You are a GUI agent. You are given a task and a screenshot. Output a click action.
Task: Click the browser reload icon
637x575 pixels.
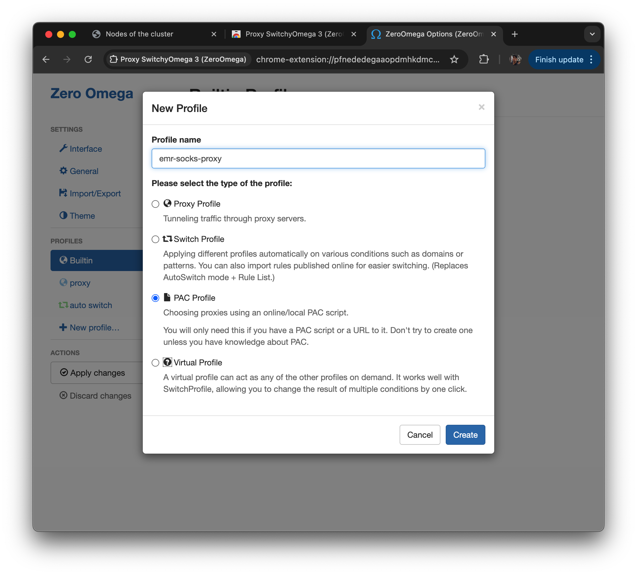coord(88,59)
